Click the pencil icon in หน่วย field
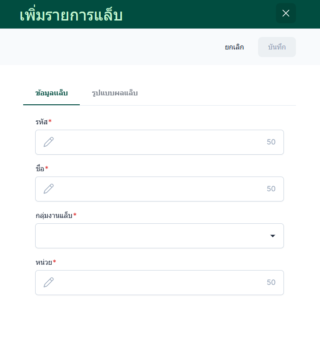 tap(49, 283)
